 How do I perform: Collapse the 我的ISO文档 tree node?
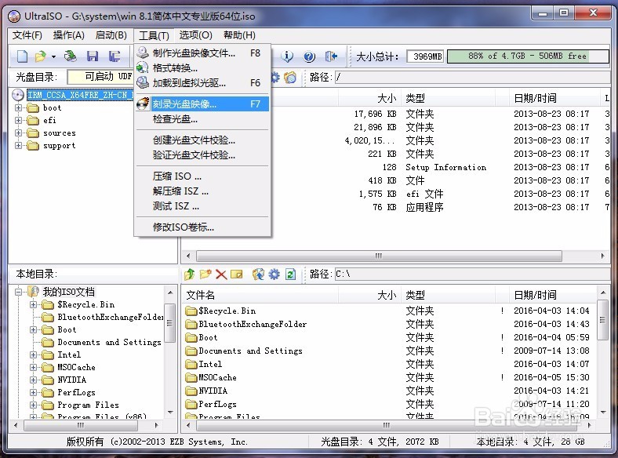[x=19, y=292]
